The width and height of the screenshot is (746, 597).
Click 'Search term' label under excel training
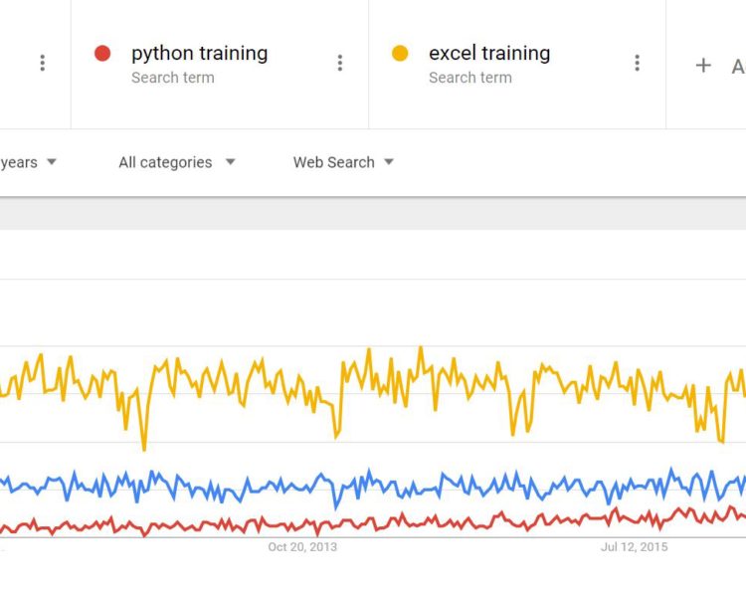click(x=469, y=78)
